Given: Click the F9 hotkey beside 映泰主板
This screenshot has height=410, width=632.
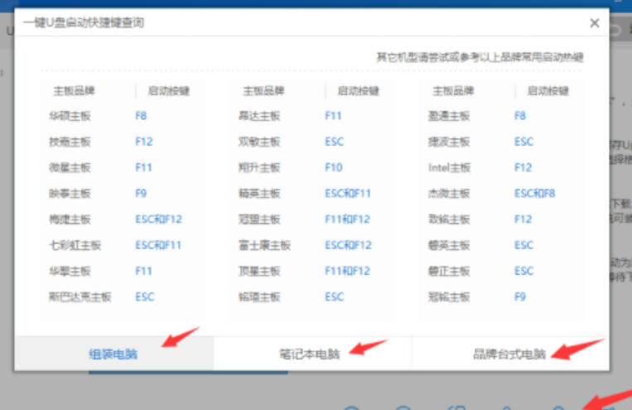Looking at the screenshot, I should coord(141,193).
